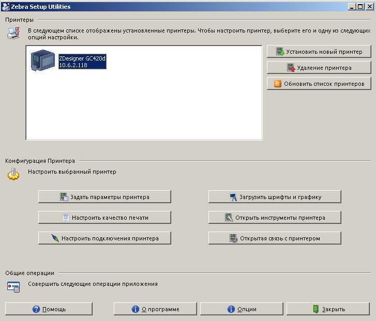Click Обновить список принтеров button
376x321 pixels.
[319, 84]
